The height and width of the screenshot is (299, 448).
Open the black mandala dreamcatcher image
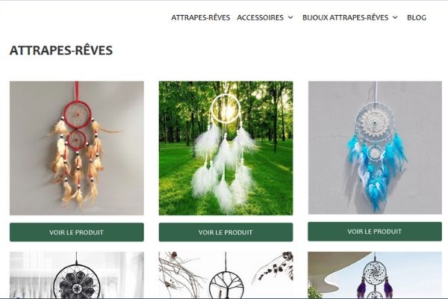(77, 275)
